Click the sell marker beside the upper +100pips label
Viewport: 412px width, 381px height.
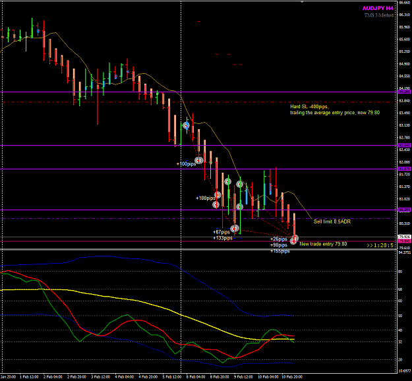[199, 160]
